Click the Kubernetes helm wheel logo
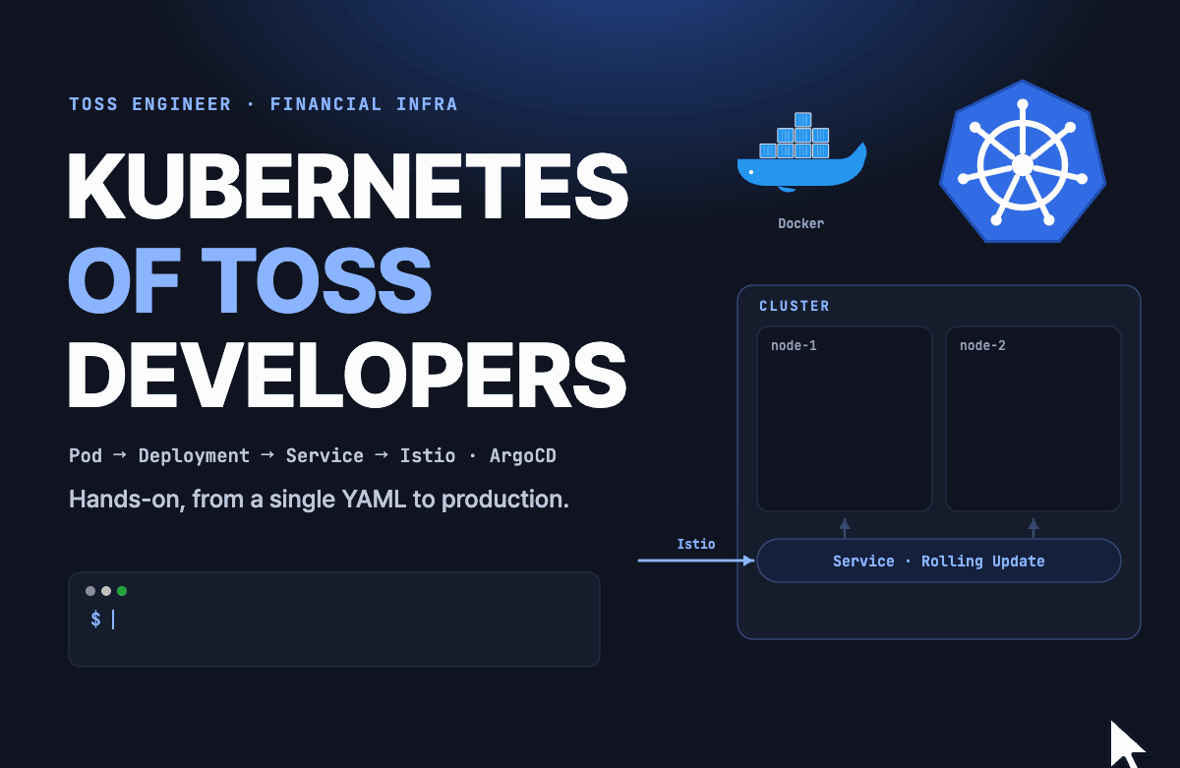Image resolution: width=1180 pixels, height=768 pixels. click(1023, 162)
